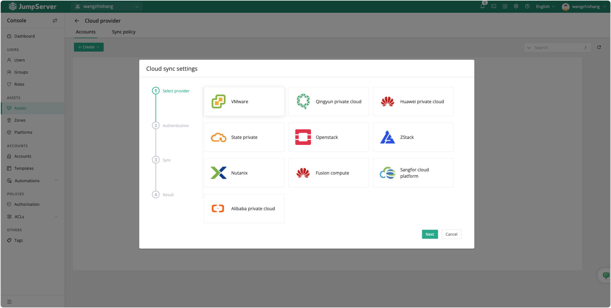Image resolution: width=611 pixels, height=308 pixels.
Task: Expand the ACLs sidebar menu
Action: (x=33, y=217)
